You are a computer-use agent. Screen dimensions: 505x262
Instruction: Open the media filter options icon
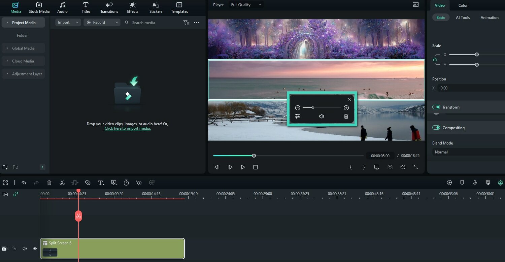tap(186, 23)
